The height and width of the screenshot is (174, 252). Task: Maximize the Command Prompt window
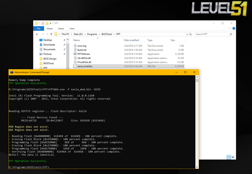pos(185,72)
